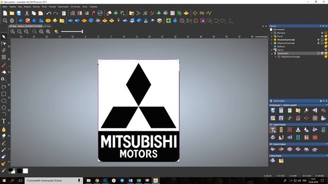Expand the Векторы tree node
The height and width of the screenshot is (184, 328).
[x=272, y=33]
